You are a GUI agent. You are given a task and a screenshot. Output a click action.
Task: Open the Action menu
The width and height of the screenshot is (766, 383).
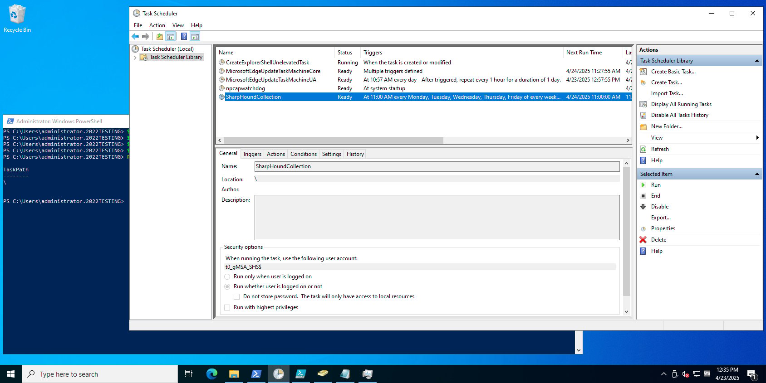[157, 25]
